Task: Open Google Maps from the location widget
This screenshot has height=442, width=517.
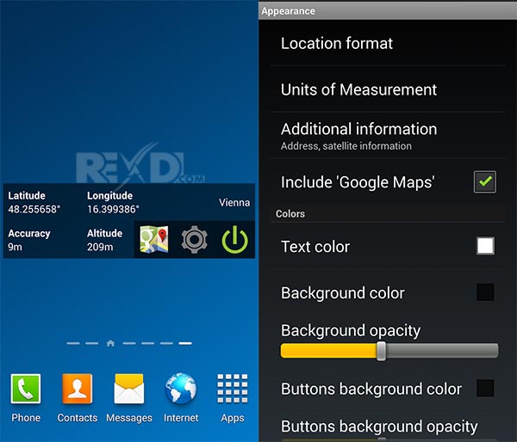Action: point(154,239)
